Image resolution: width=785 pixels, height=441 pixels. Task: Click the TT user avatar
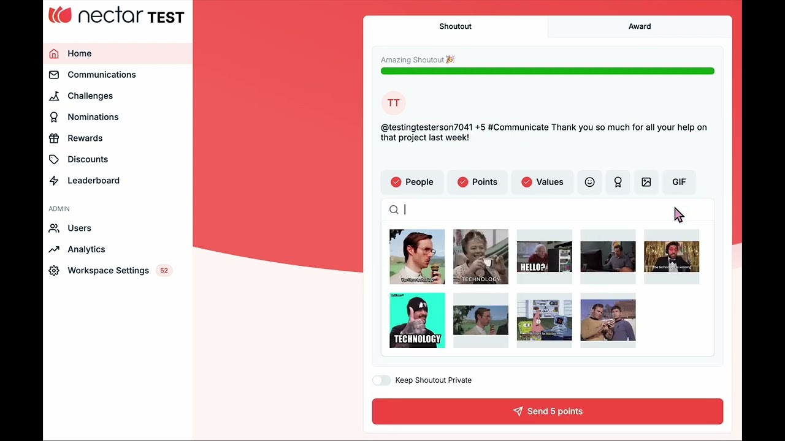pyautogui.click(x=393, y=103)
